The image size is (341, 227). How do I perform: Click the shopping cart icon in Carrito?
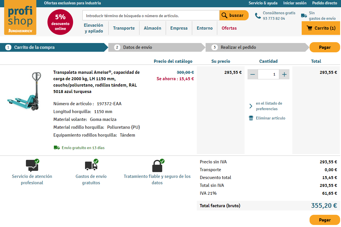point(309,28)
